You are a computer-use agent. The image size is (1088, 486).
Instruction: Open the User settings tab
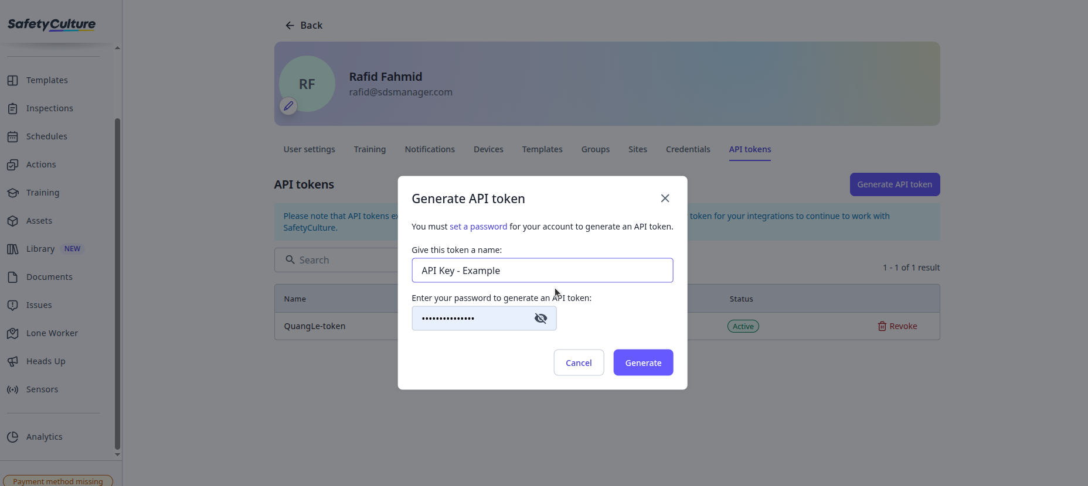(x=309, y=149)
